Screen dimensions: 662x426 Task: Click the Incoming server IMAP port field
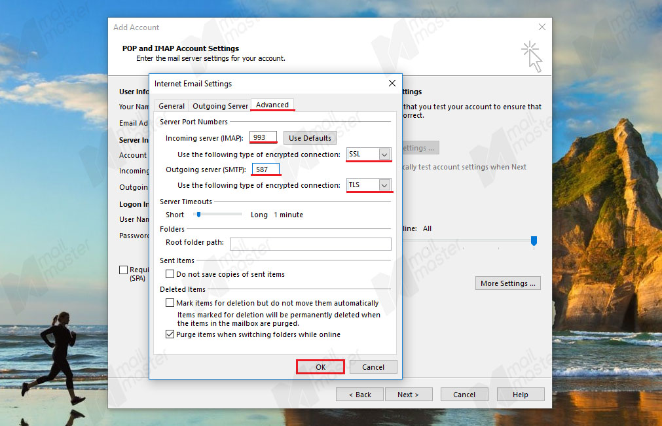coord(263,137)
